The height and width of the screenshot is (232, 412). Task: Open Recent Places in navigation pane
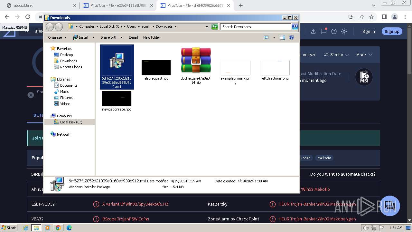pos(71,67)
